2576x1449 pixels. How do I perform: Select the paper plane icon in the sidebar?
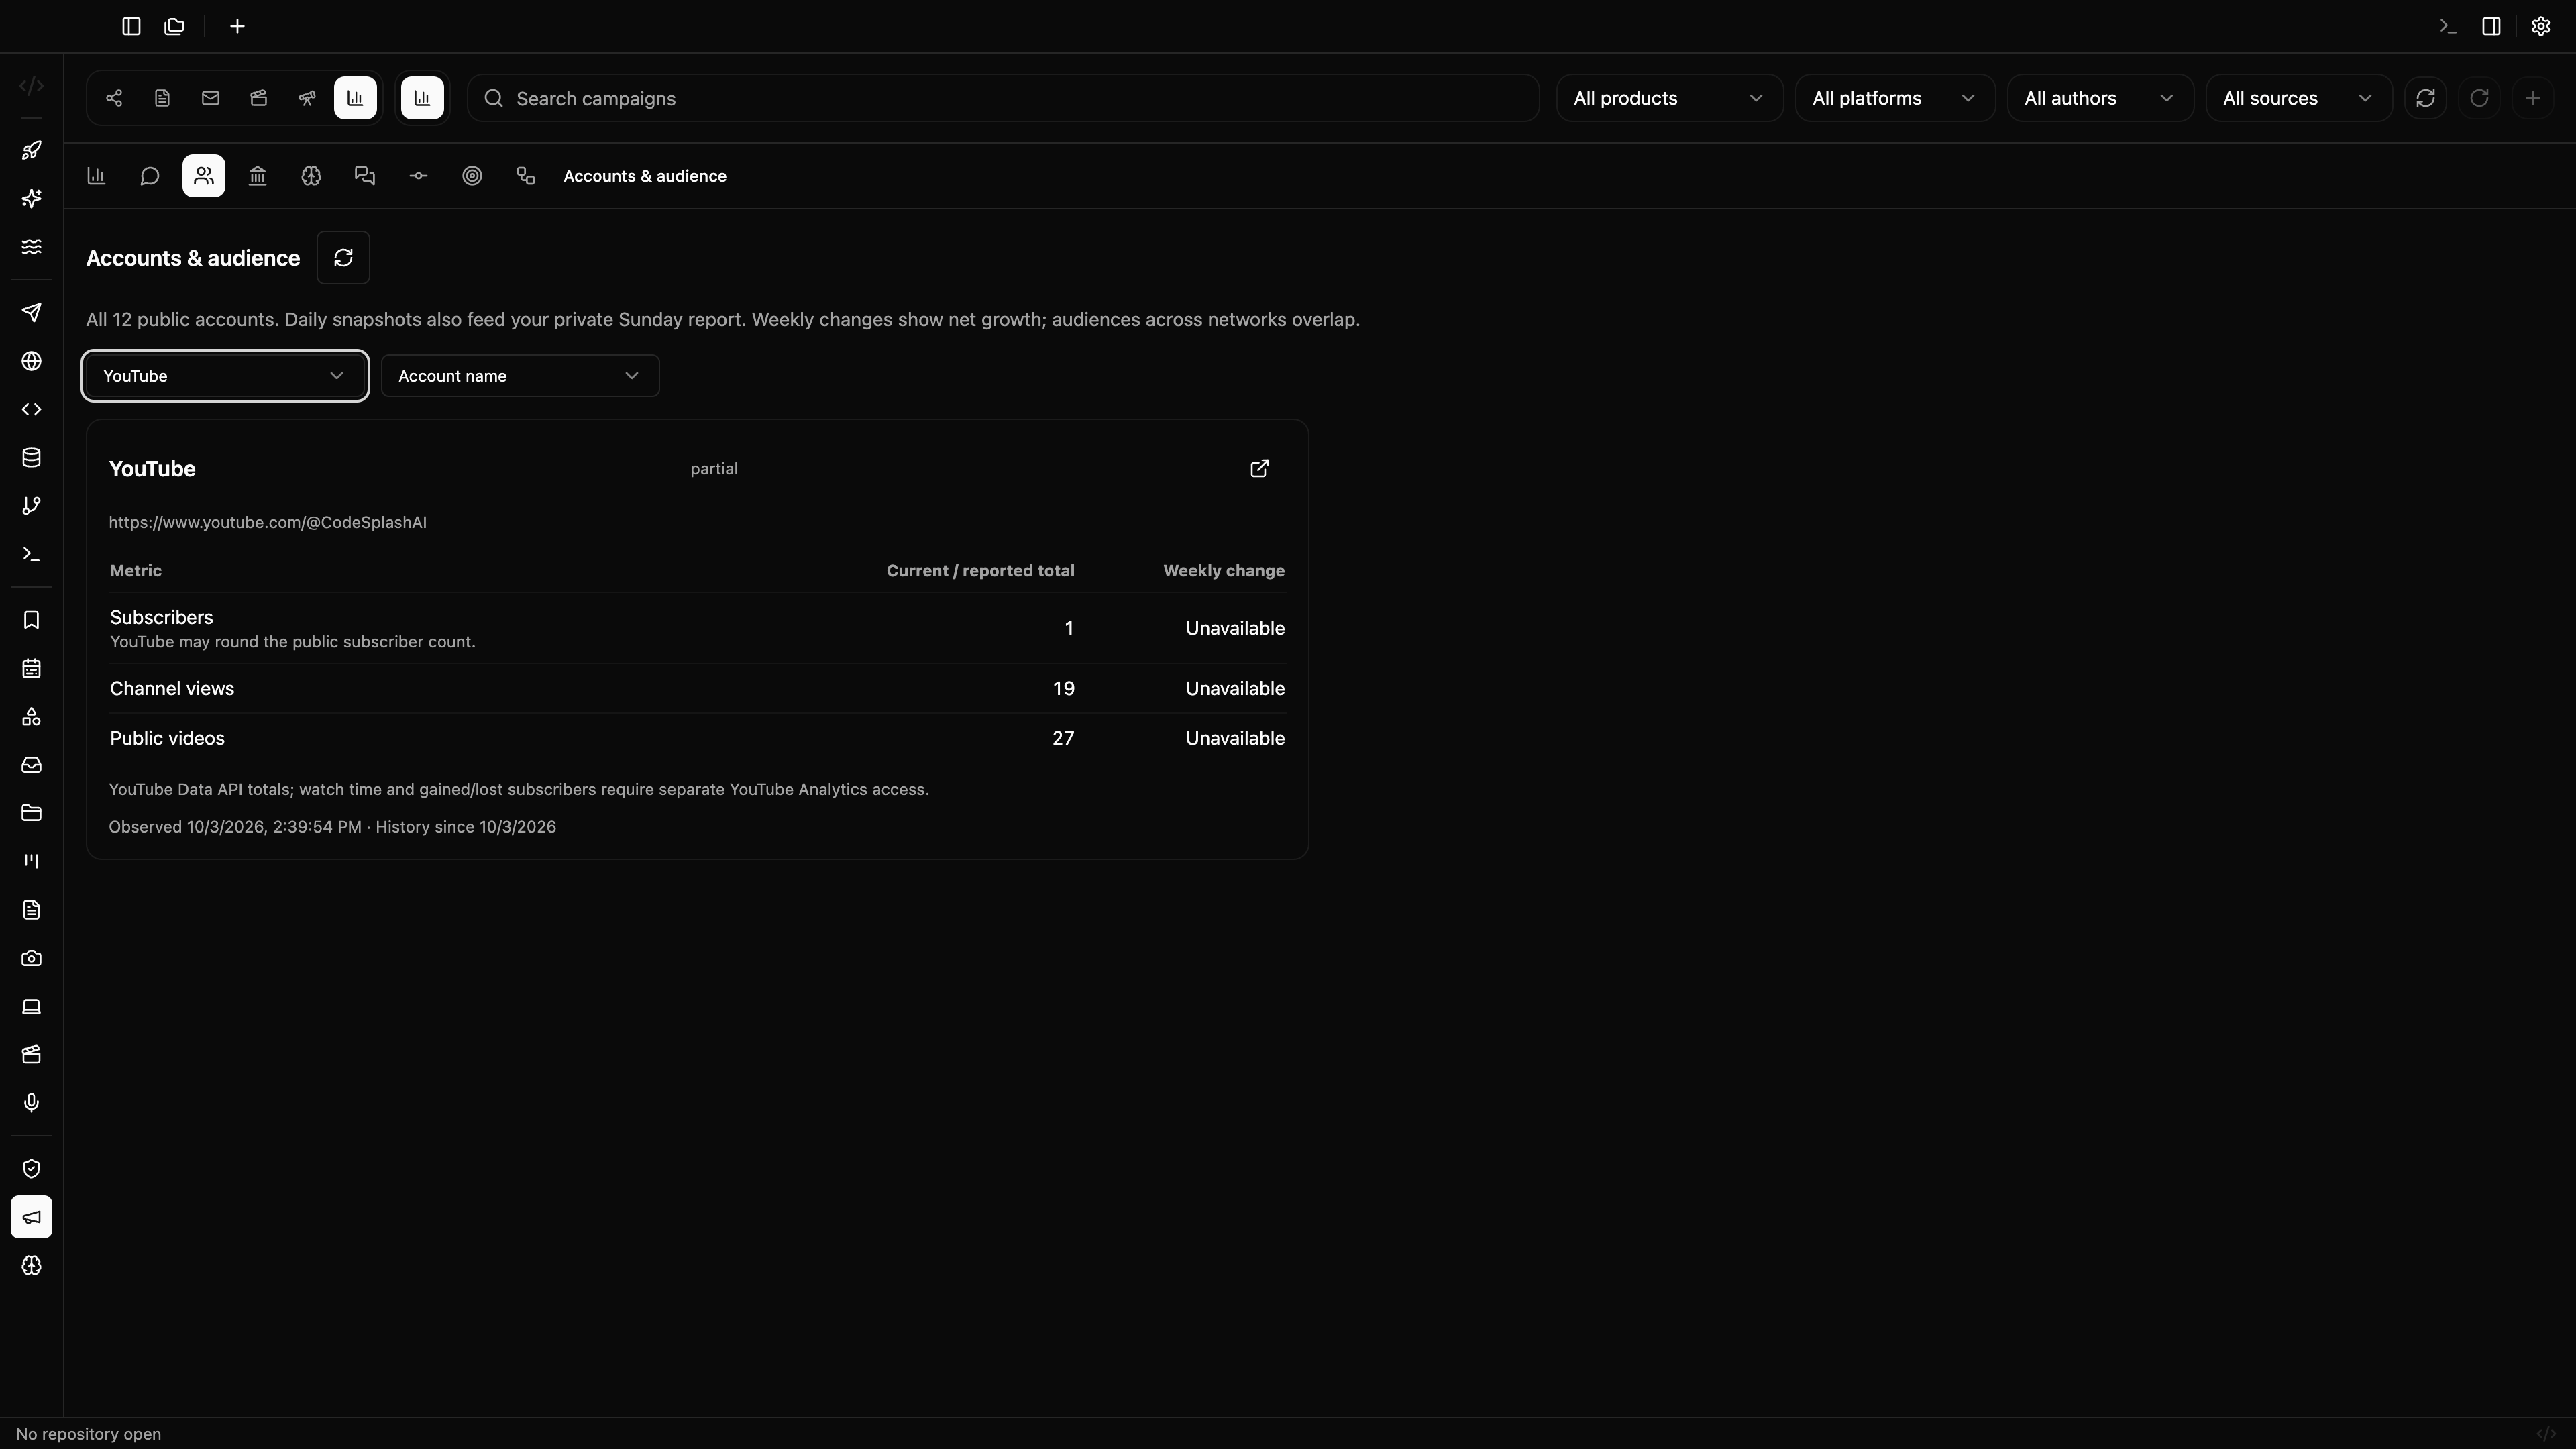(32, 313)
